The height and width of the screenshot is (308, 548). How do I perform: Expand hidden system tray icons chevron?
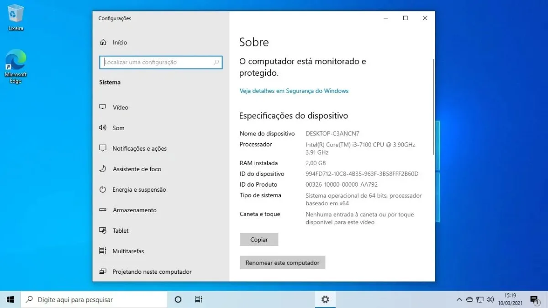[x=459, y=299]
